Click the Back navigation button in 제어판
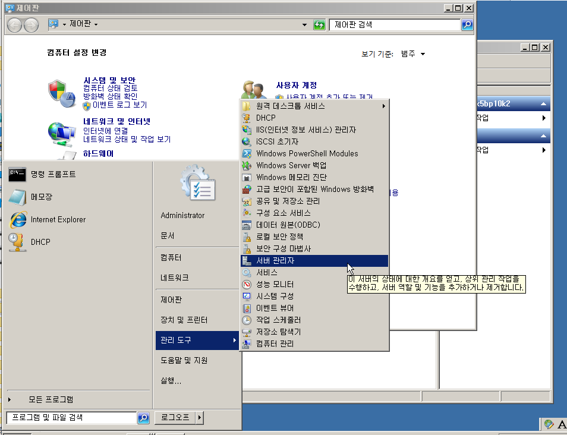The width and height of the screenshot is (567, 435). 15,25
